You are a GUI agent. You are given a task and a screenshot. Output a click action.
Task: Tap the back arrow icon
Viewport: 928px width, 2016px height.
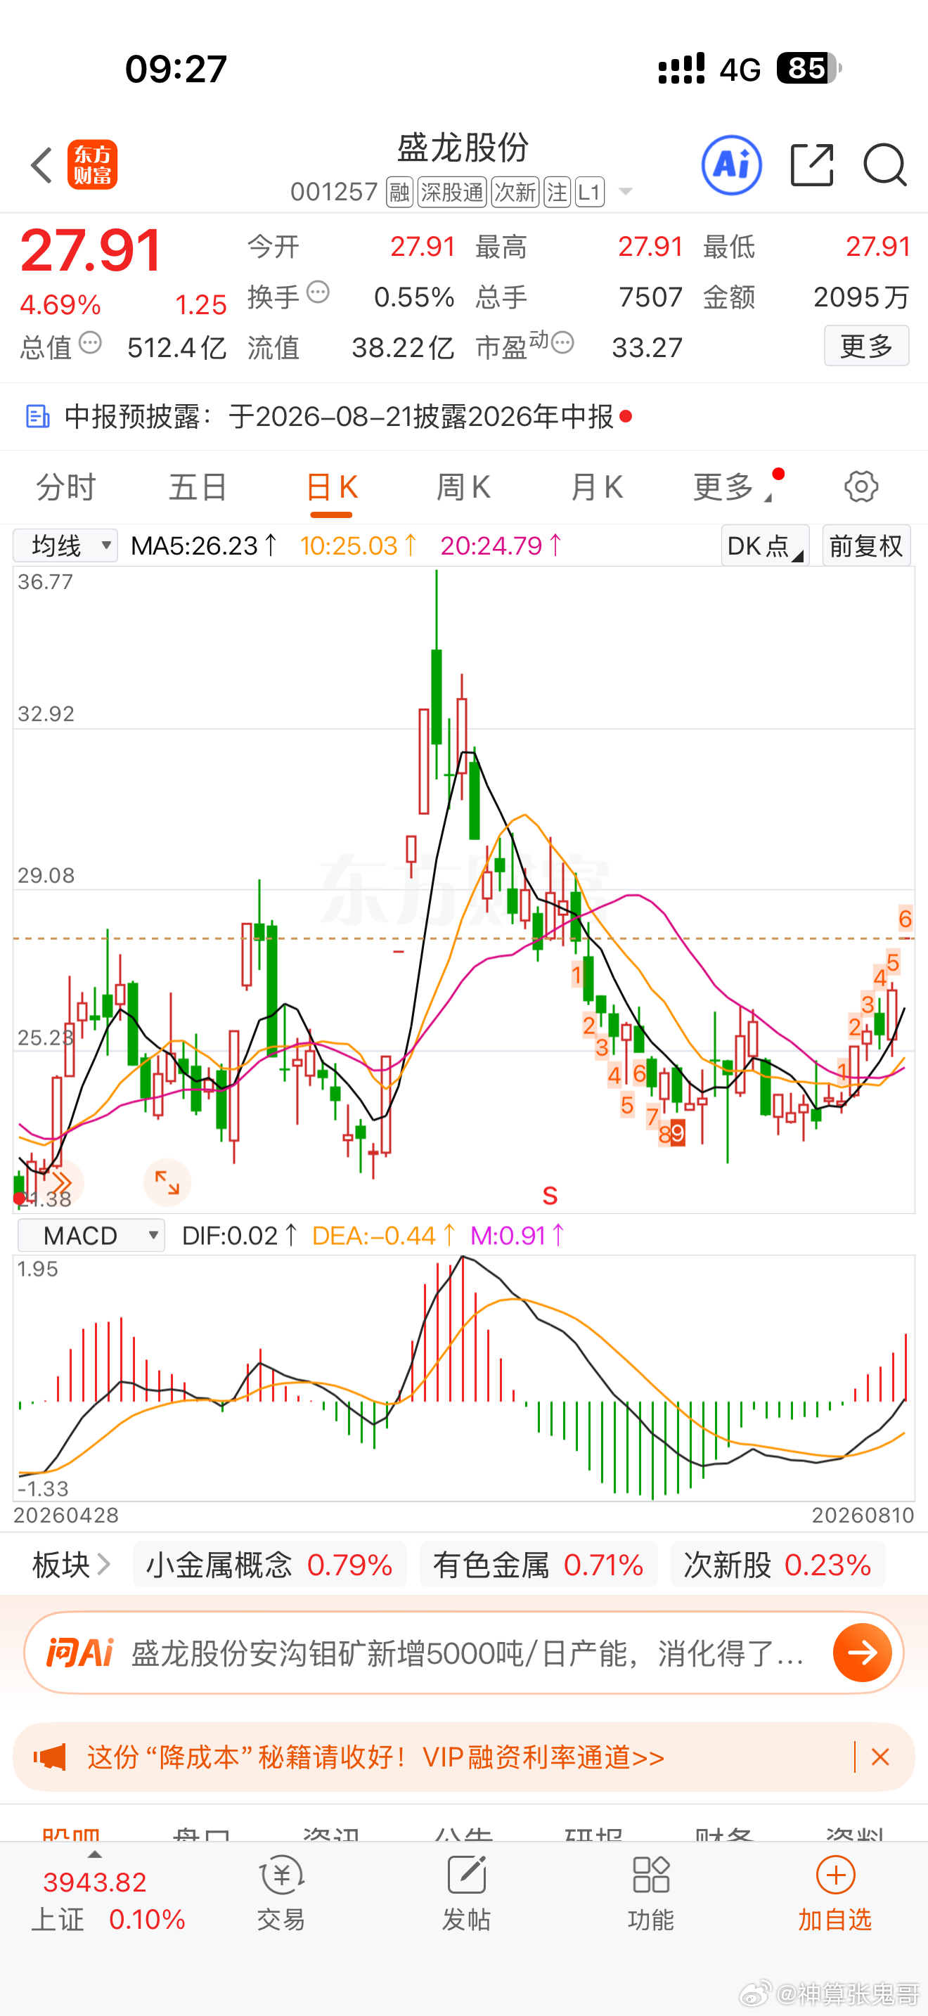coord(41,165)
